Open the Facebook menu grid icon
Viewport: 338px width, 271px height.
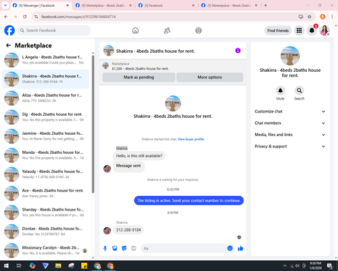(x=299, y=30)
